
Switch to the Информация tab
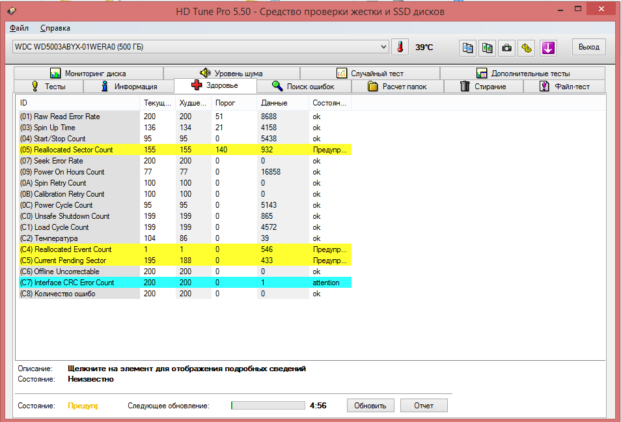tap(129, 87)
